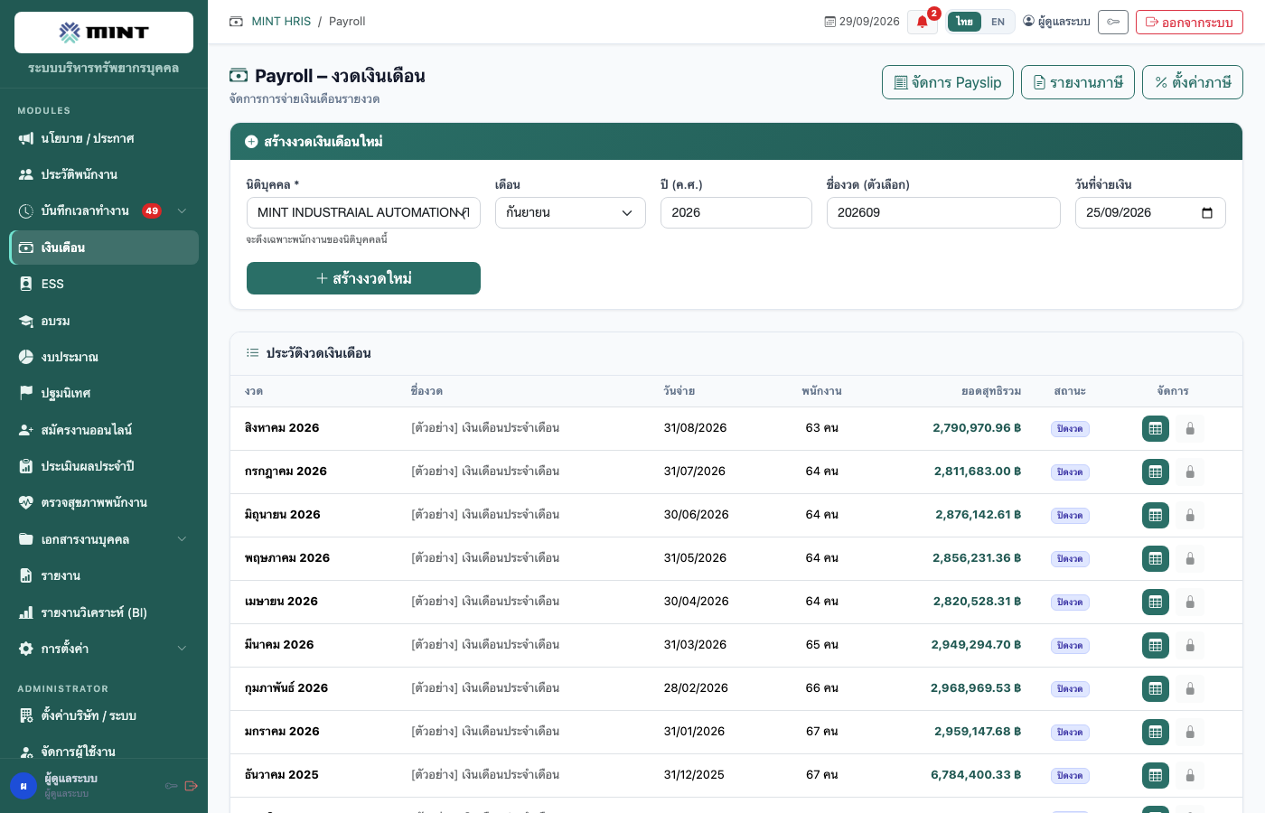Expand เอกสารงานบุคคล sidebar submenu

[x=182, y=539]
